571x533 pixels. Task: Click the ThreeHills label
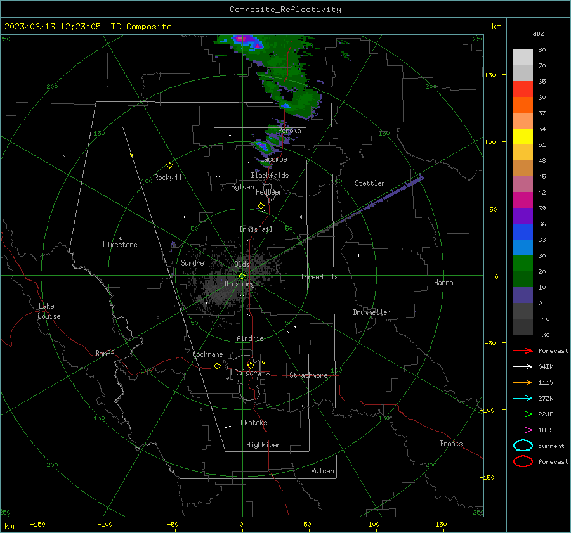point(319,277)
